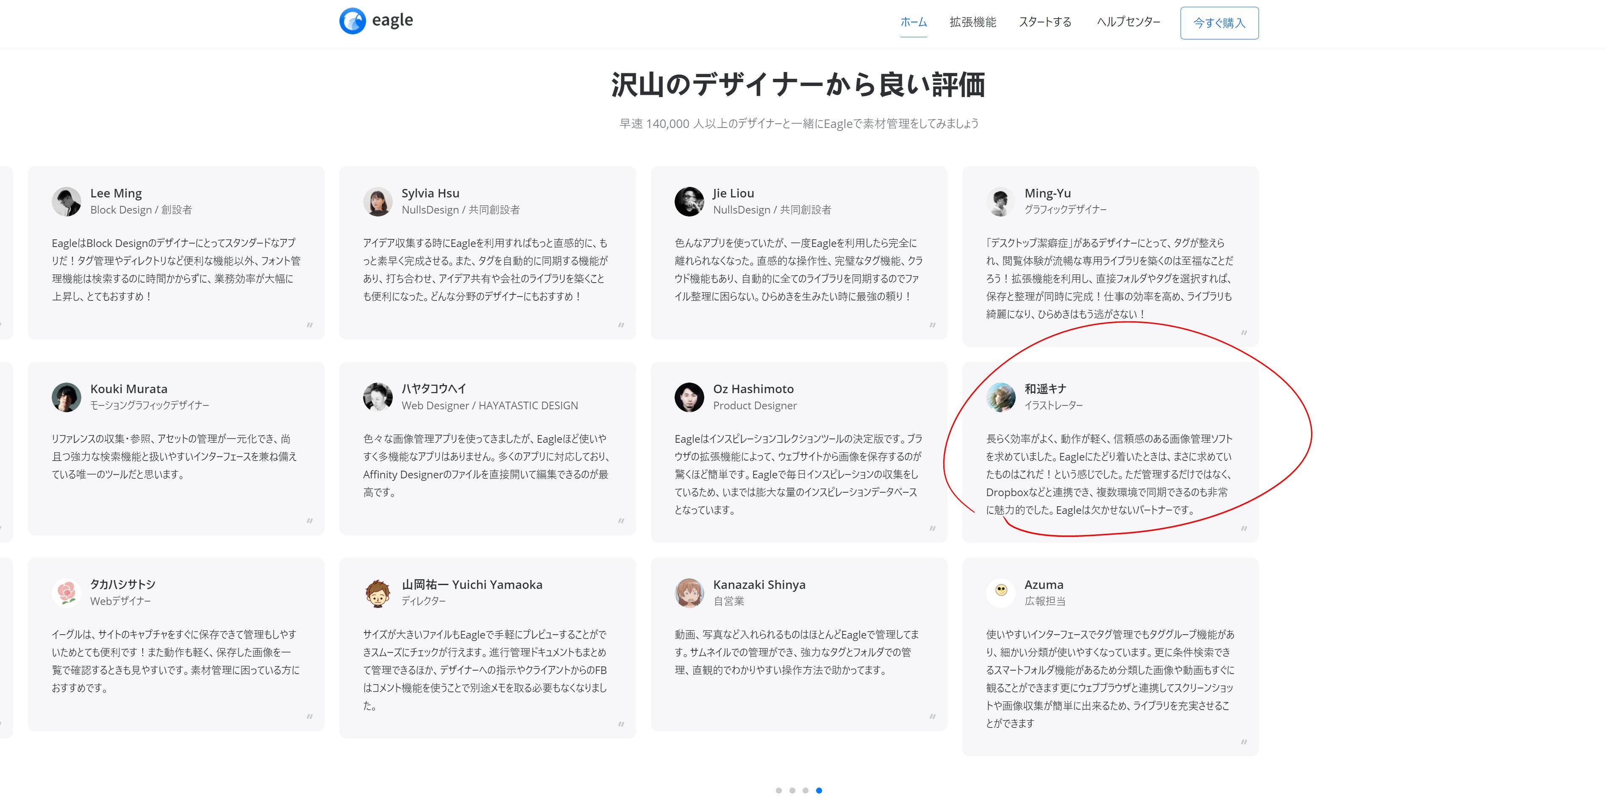Click Oz Hashimoto's avatar
The image size is (1606, 802).
[x=689, y=397]
